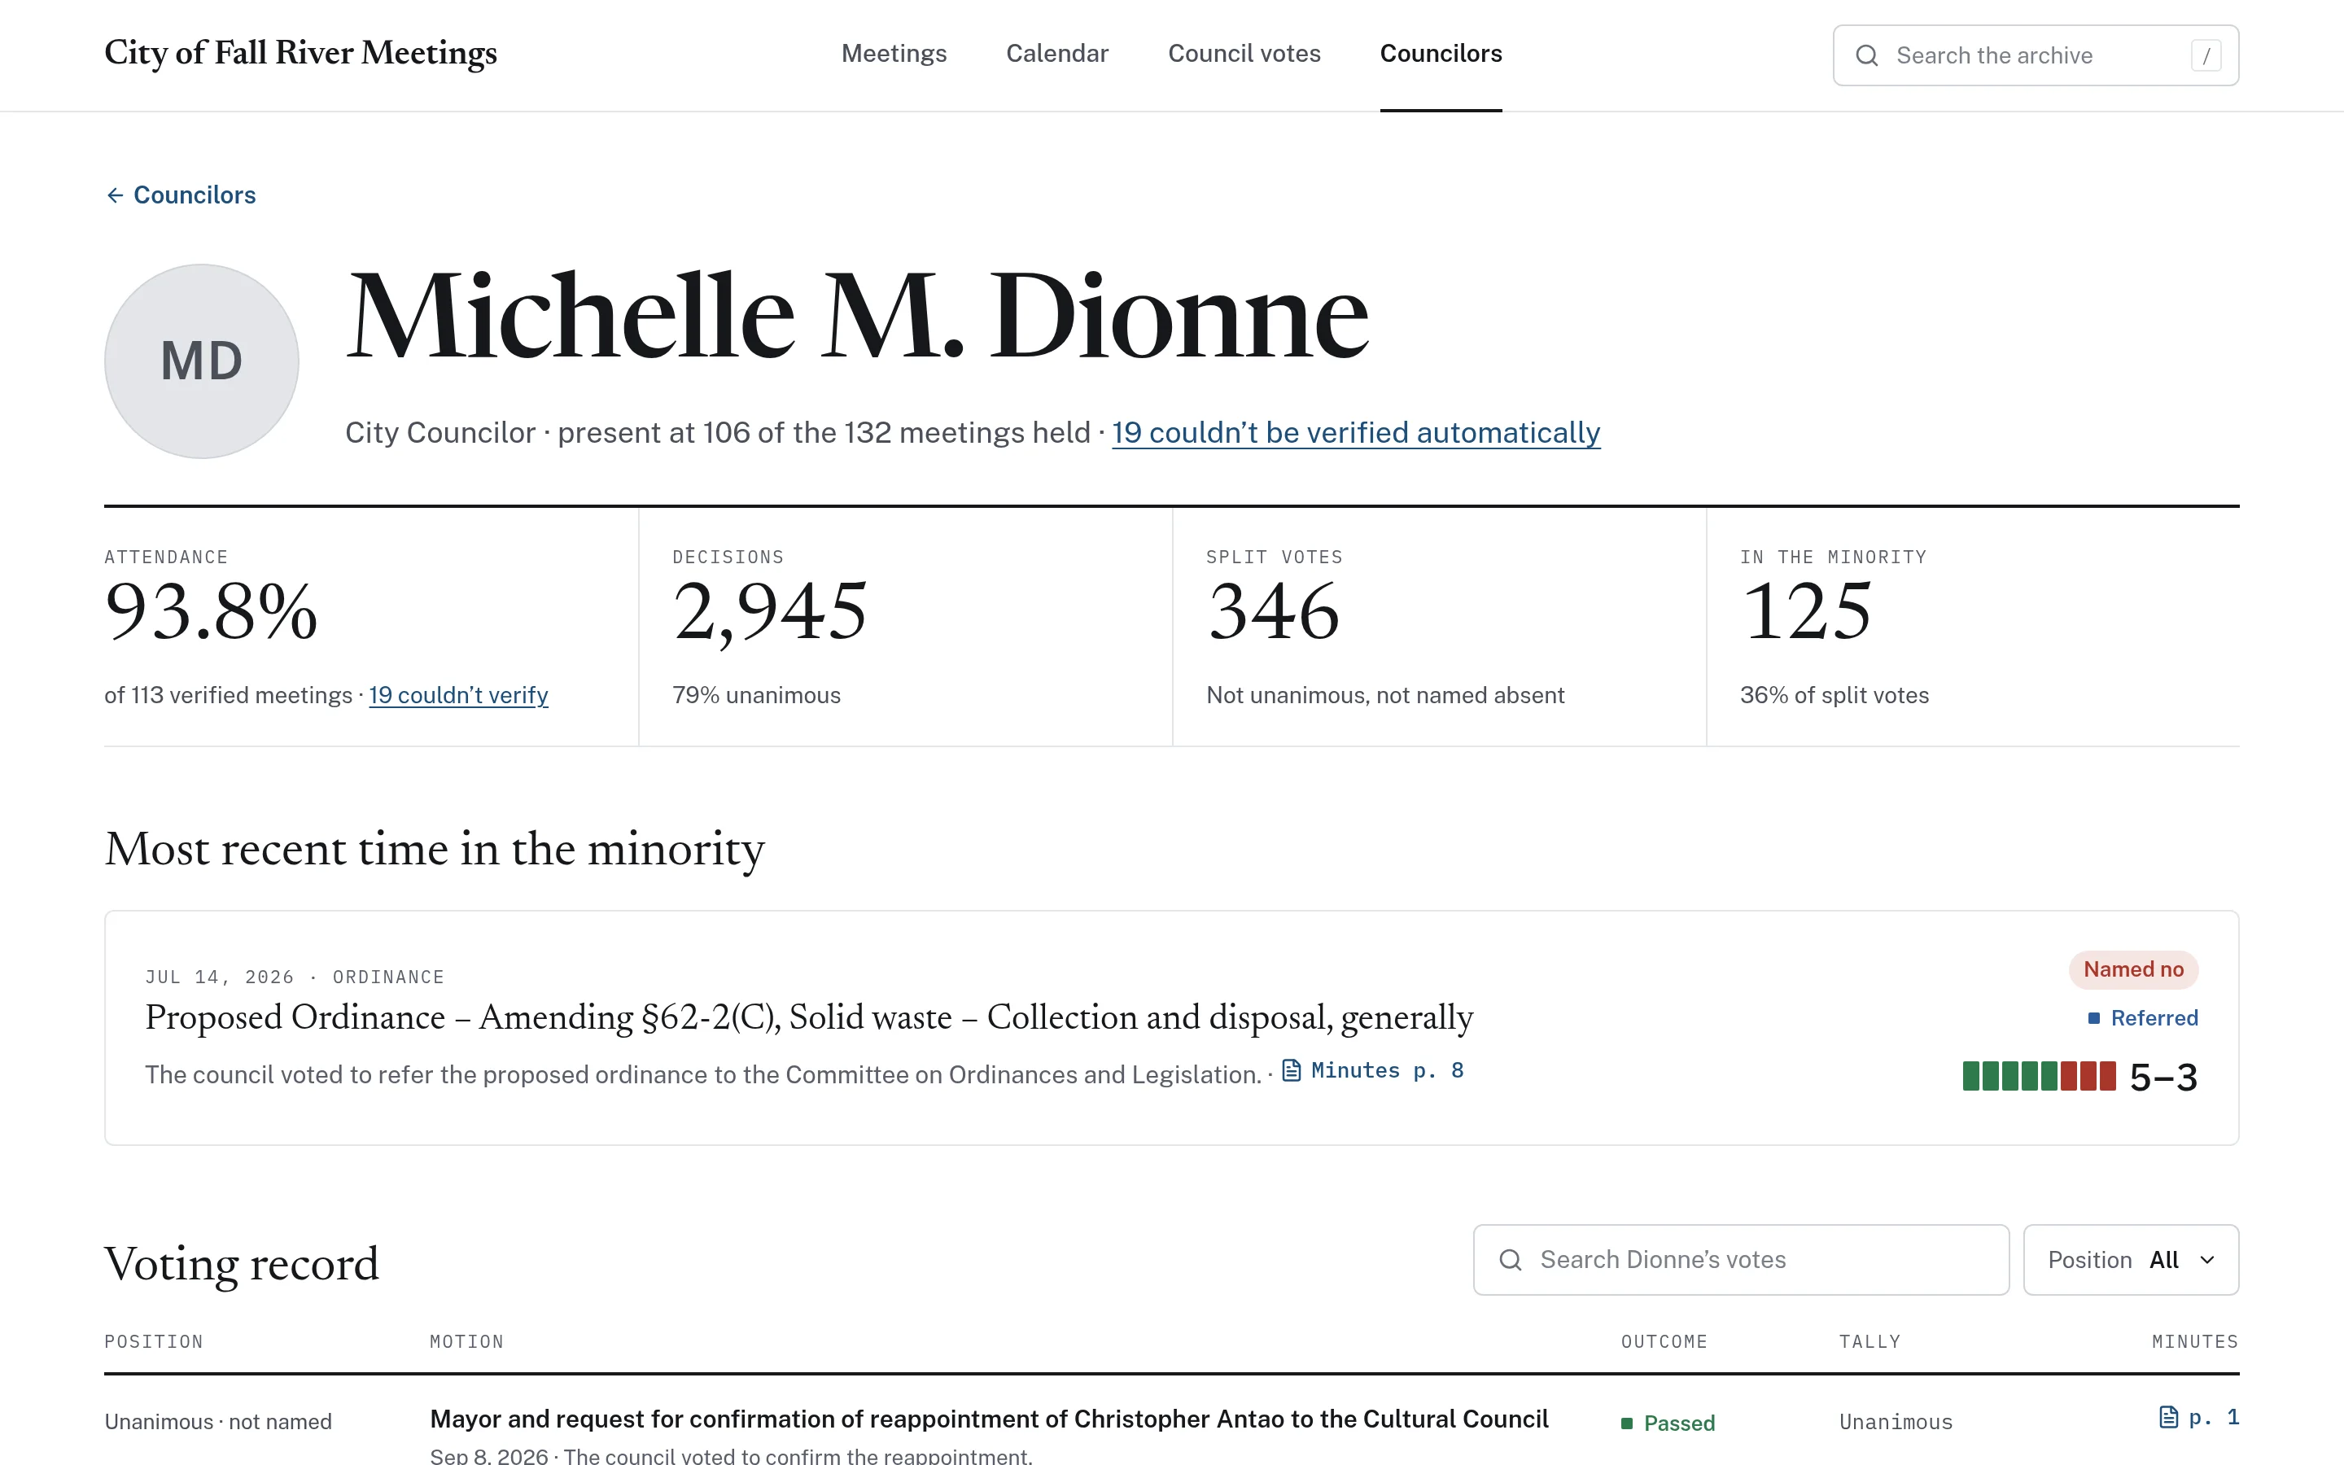Click '19 couldn't verify' under Attendance
Screen dimensions: 2344x1465
(x=458, y=696)
